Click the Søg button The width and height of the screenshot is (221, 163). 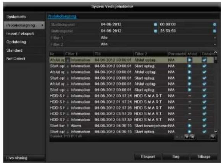pyautogui.click(x=176, y=156)
